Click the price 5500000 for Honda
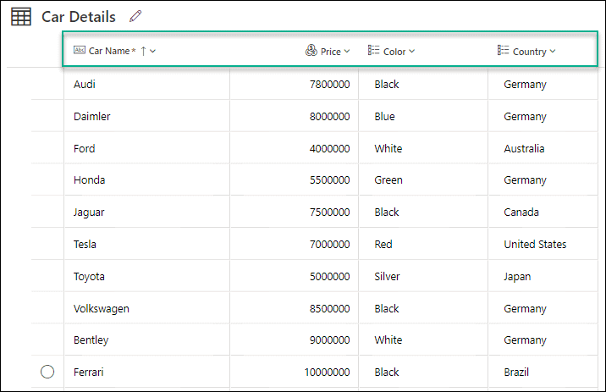 click(330, 179)
